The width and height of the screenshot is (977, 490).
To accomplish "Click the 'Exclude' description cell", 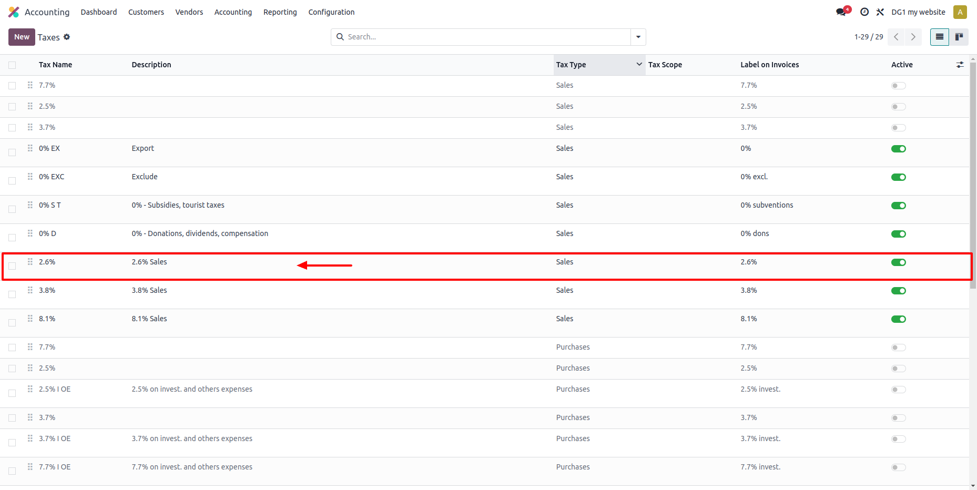I will click(145, 177).
